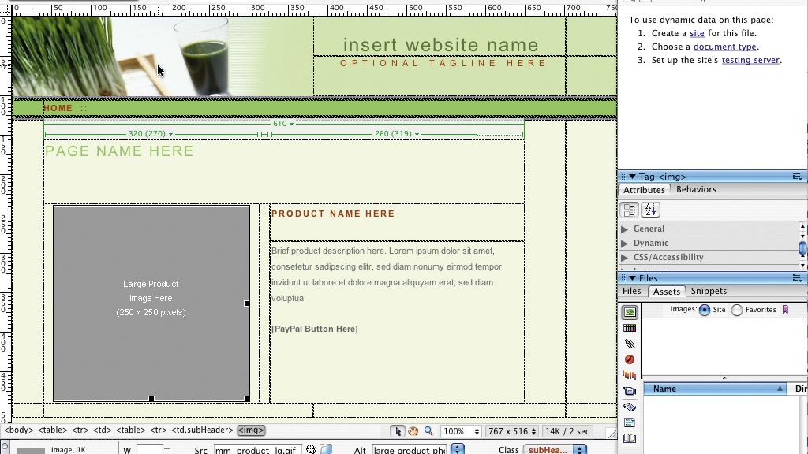Switch to the Snippets tab
The width and height of the screenshot is (808, 454).
709,291
